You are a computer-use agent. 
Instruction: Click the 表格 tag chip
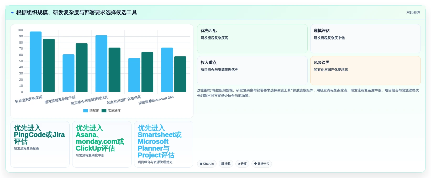[226, 164]
